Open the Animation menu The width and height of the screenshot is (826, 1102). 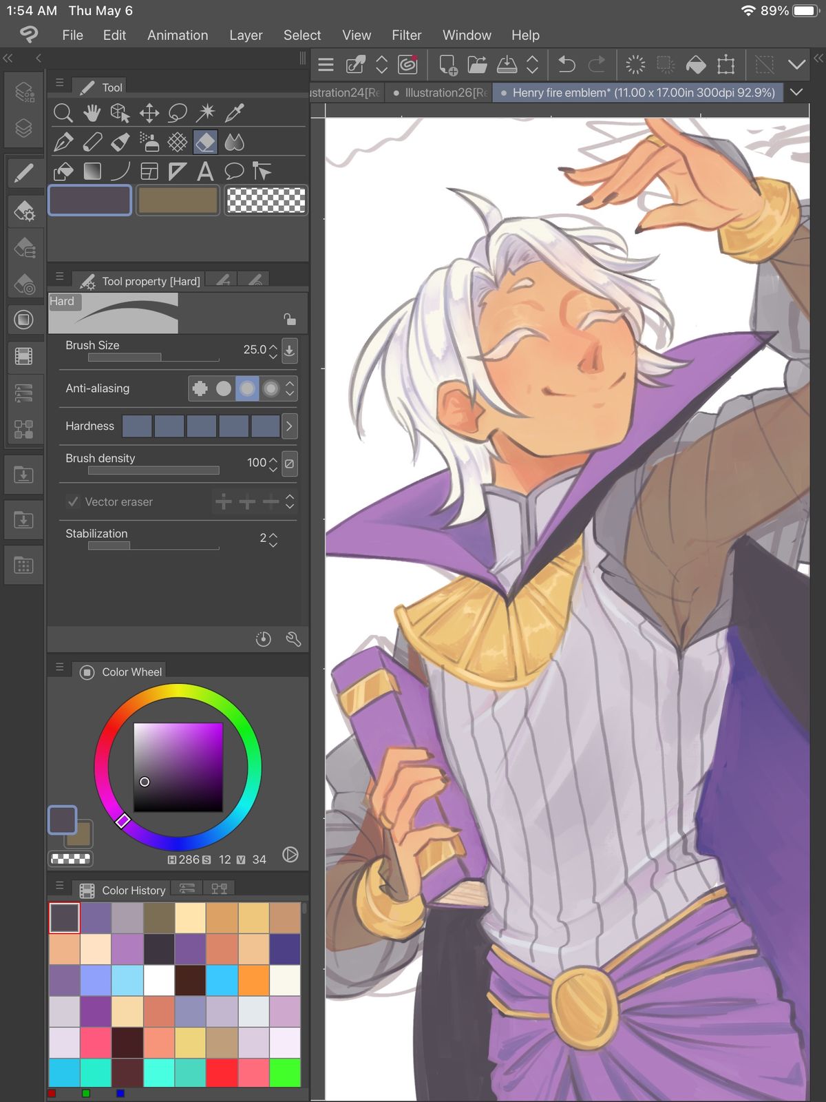178,35
